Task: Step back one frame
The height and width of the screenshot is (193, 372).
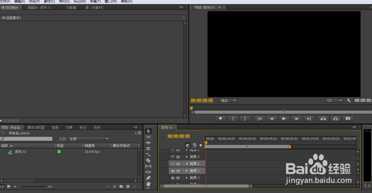Action: 272,119
